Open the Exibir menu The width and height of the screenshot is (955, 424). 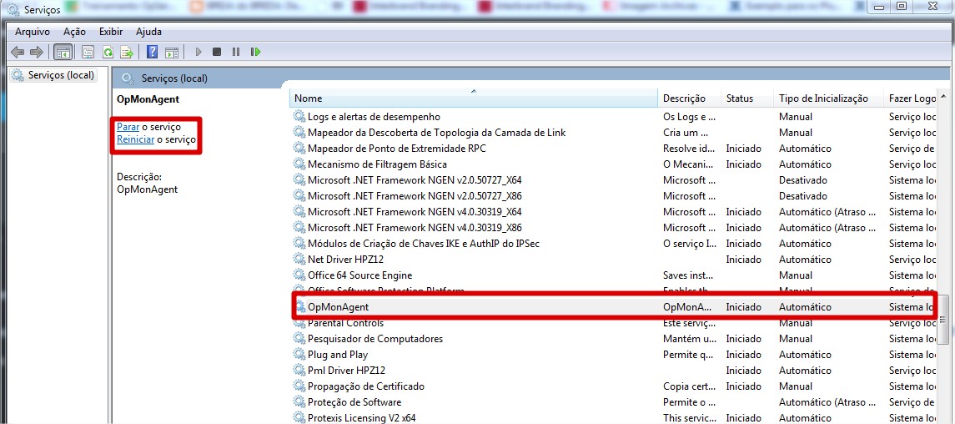(x=111, y=32)
